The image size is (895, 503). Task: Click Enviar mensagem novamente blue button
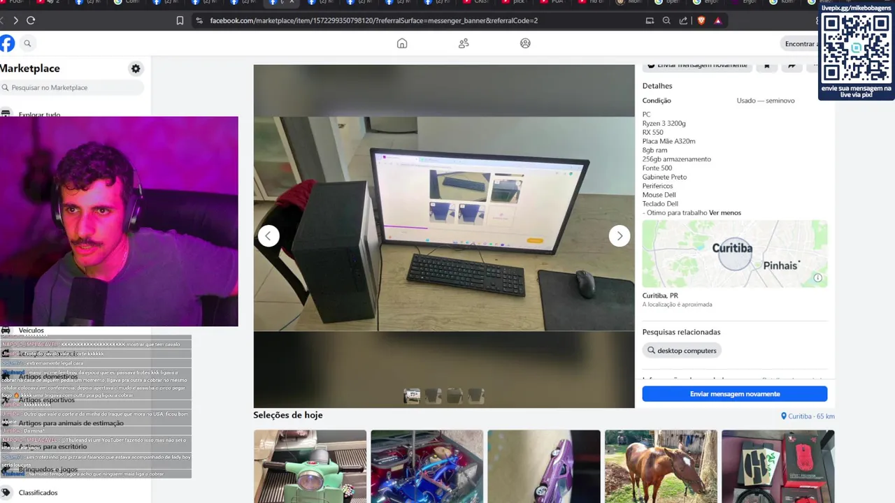point(734,394)
